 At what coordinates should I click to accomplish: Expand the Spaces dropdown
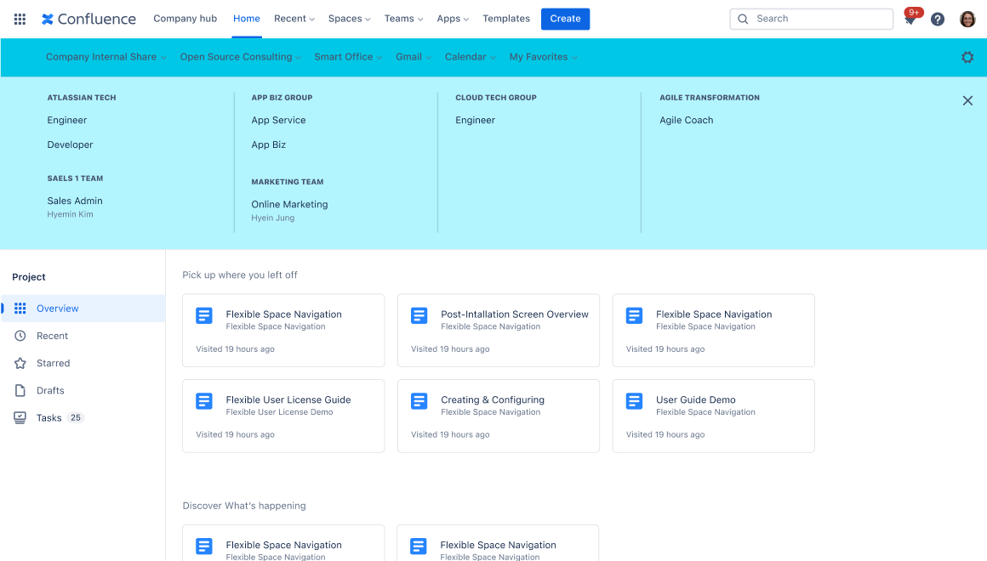(349, 19)
